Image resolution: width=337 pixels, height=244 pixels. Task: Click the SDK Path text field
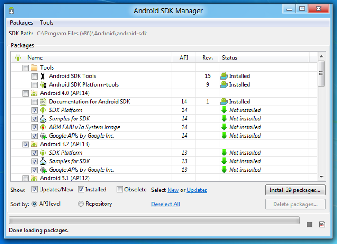[x=92, y=34]
